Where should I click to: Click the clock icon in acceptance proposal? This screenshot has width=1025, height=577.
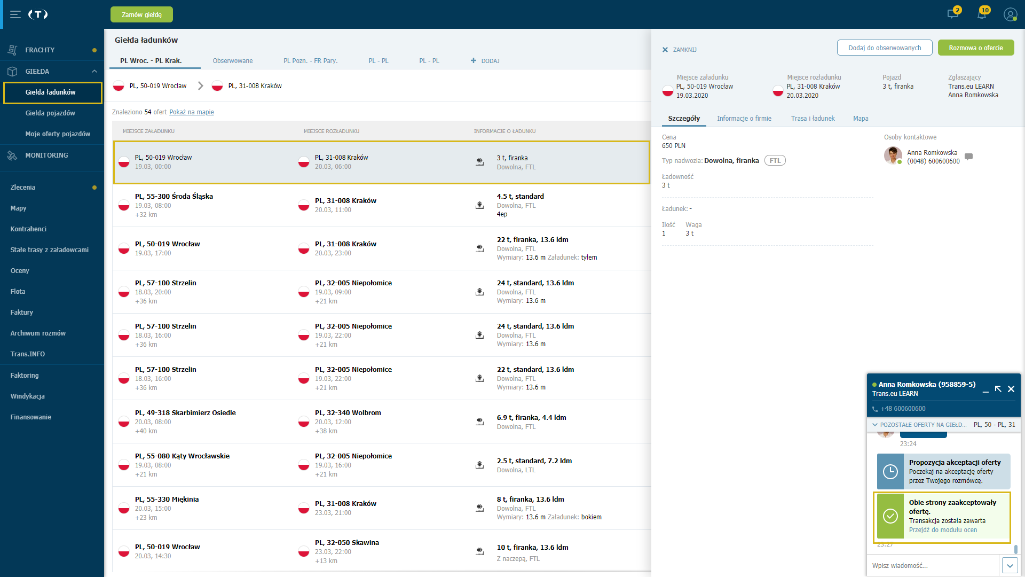[x=890, y=471]
